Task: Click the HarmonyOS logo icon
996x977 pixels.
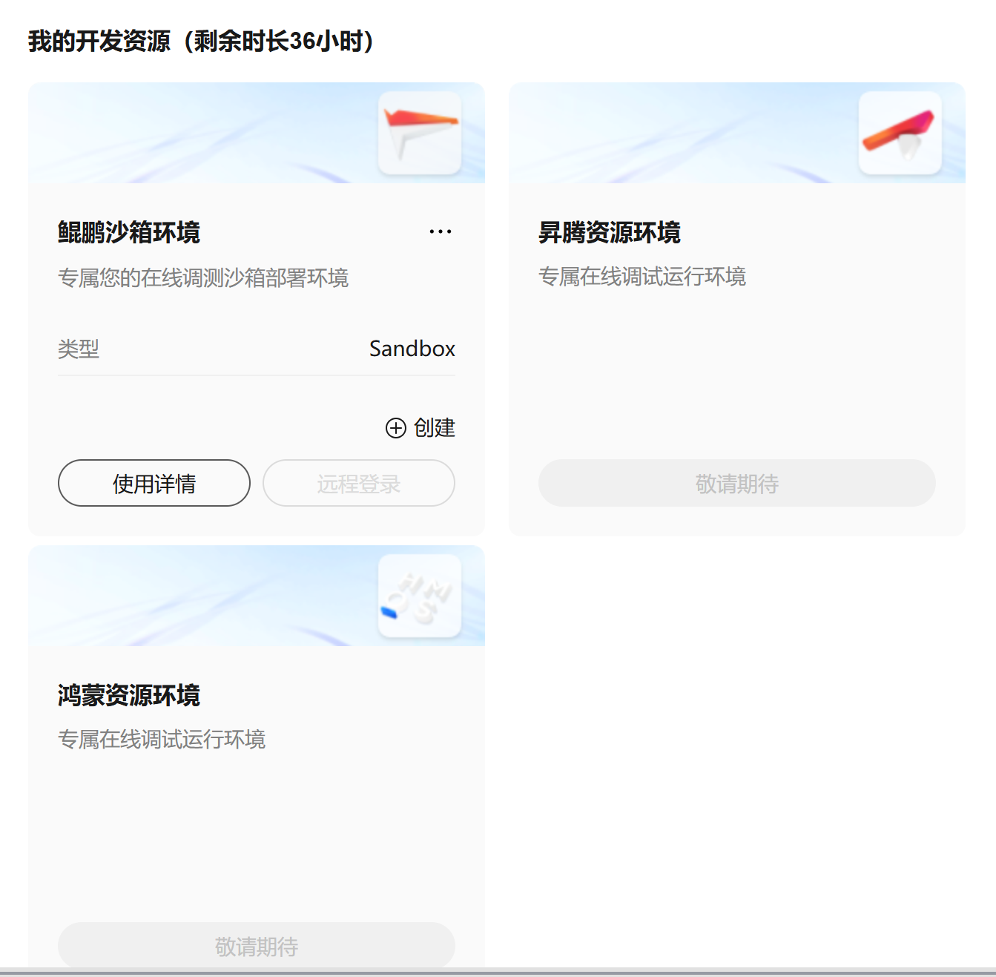Action: (x=420, y=596)
